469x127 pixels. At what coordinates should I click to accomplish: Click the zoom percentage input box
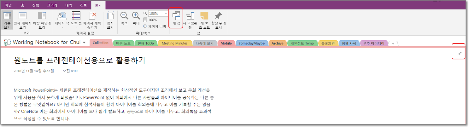[156, 13]
